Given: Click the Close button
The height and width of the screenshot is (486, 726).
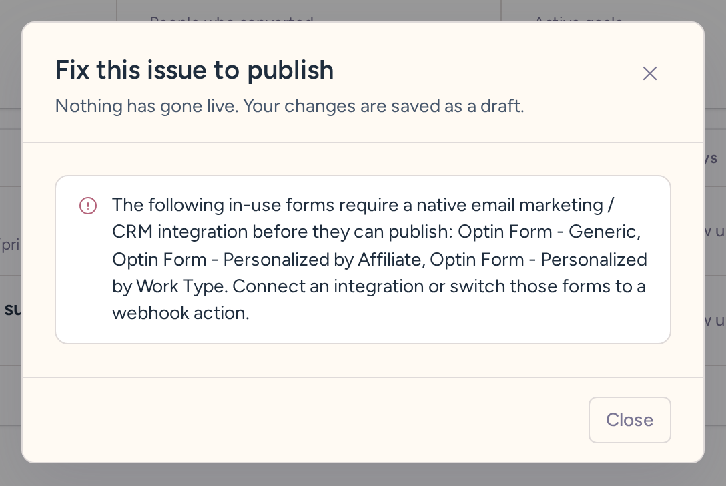Looking at the screenshot, I should tap(629, 420).
